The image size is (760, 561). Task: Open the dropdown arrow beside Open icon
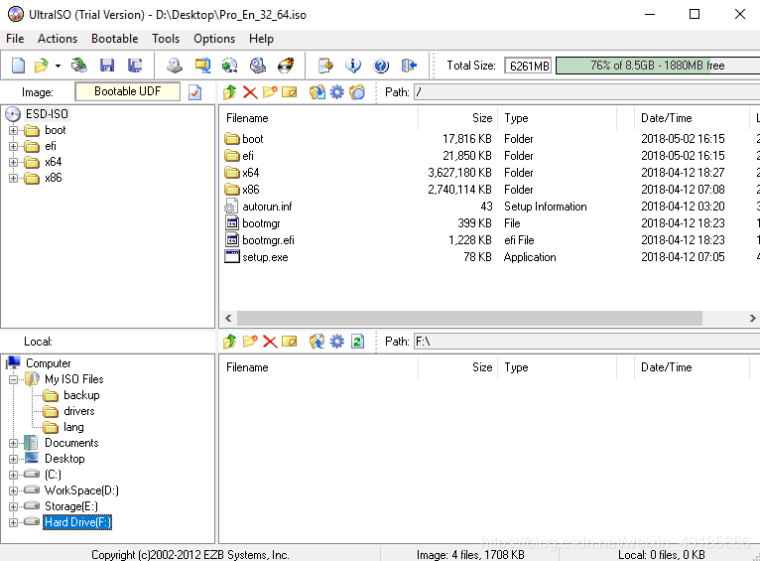(x=58, y=66)
